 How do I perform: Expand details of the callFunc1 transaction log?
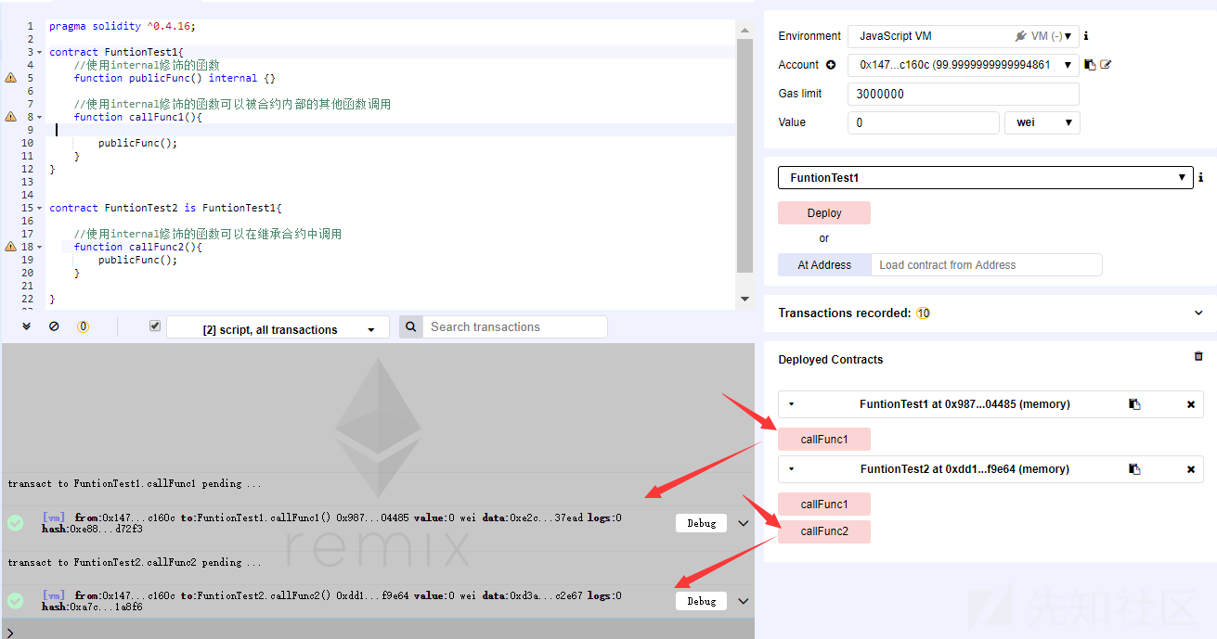(x=743, y=523)
